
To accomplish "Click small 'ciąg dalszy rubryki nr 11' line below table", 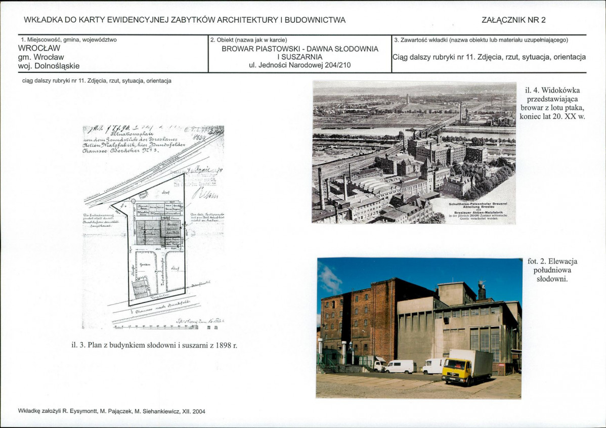I will tap(97, 81).
